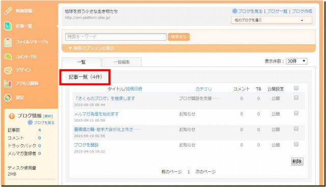Viewport: 326px width, 187px height.
Task: Click the settings gear icon
Action: click(x=8, y=98)
